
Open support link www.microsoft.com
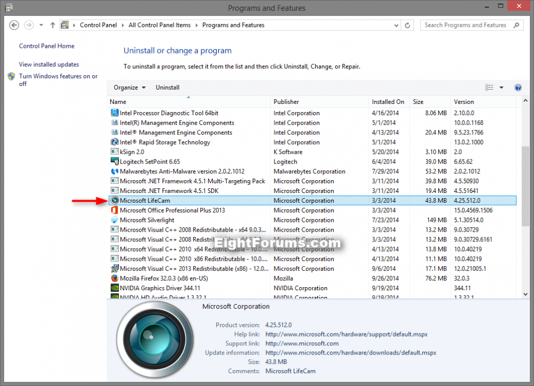(x=302, y=343)
